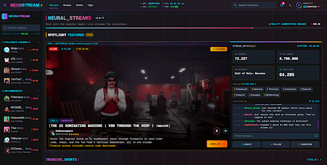Click Shroud's channel avatar

pyautogui.click(x=7, y=70)
